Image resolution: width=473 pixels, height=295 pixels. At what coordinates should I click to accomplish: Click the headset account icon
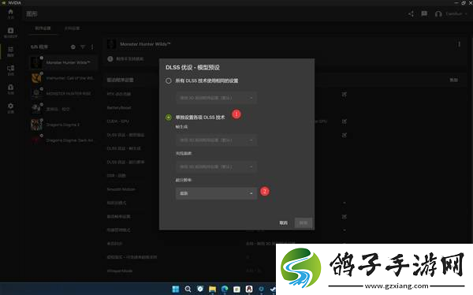coord(438,14)
